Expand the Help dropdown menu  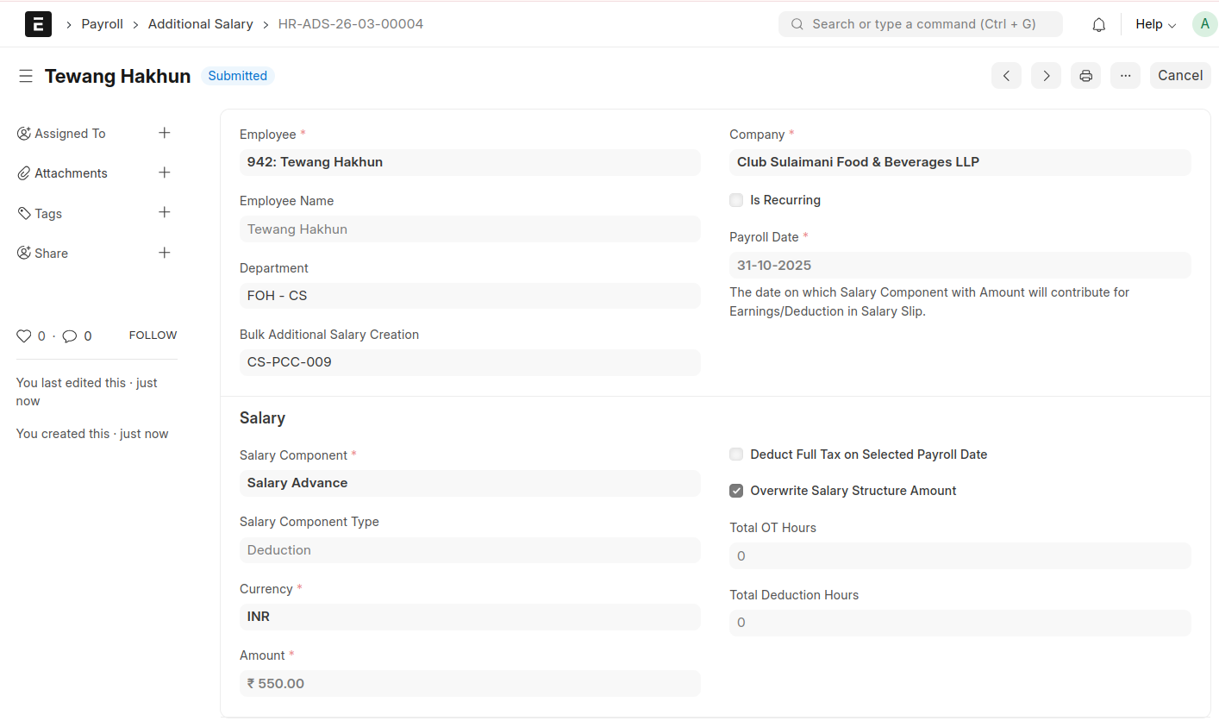pos(1155,24)
